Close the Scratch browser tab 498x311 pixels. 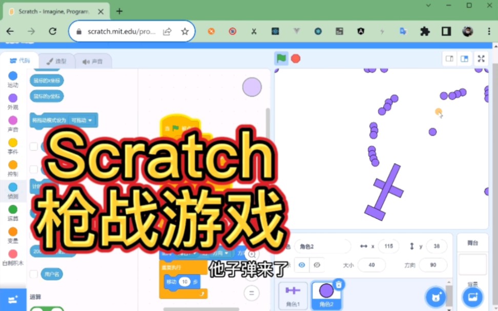[x=101, y=12]
